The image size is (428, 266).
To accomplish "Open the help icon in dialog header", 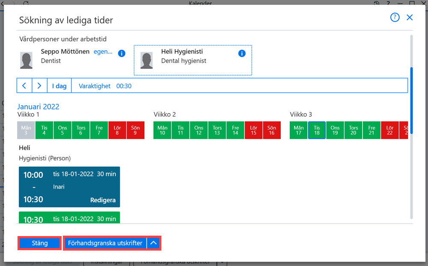I will pos(395,18).
